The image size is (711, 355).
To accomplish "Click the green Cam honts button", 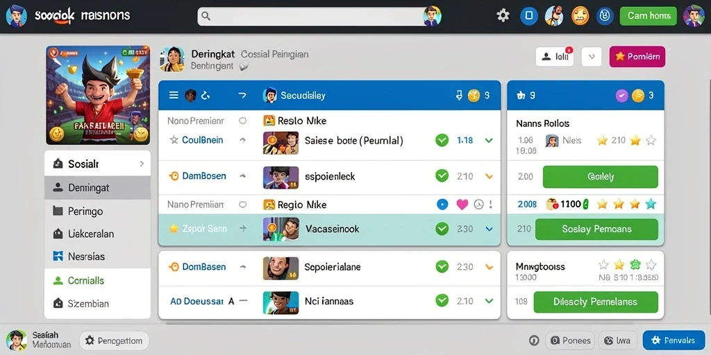I will click(648, 16).
